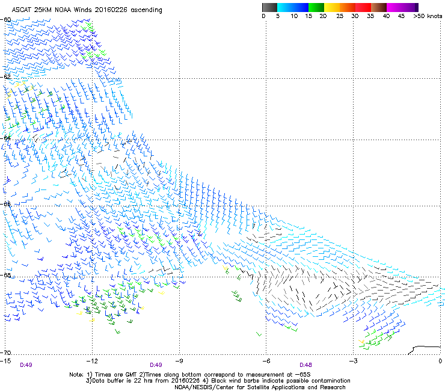Screen dimensions: 445x391
Task: Click the gray 0-5 knots color segment
Action: [x=269, y=7]
